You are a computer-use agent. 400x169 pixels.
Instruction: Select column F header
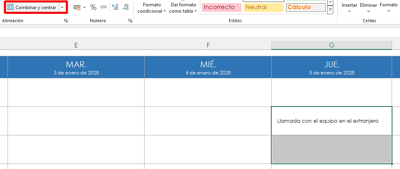pyautogui.click(x=208, y=45)
